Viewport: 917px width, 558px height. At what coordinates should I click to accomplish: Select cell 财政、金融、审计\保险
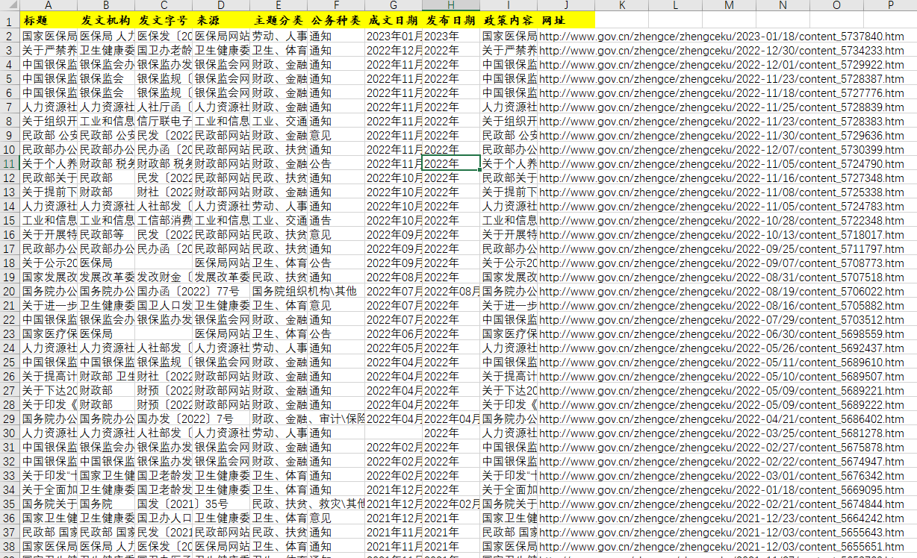coord(279,418)
